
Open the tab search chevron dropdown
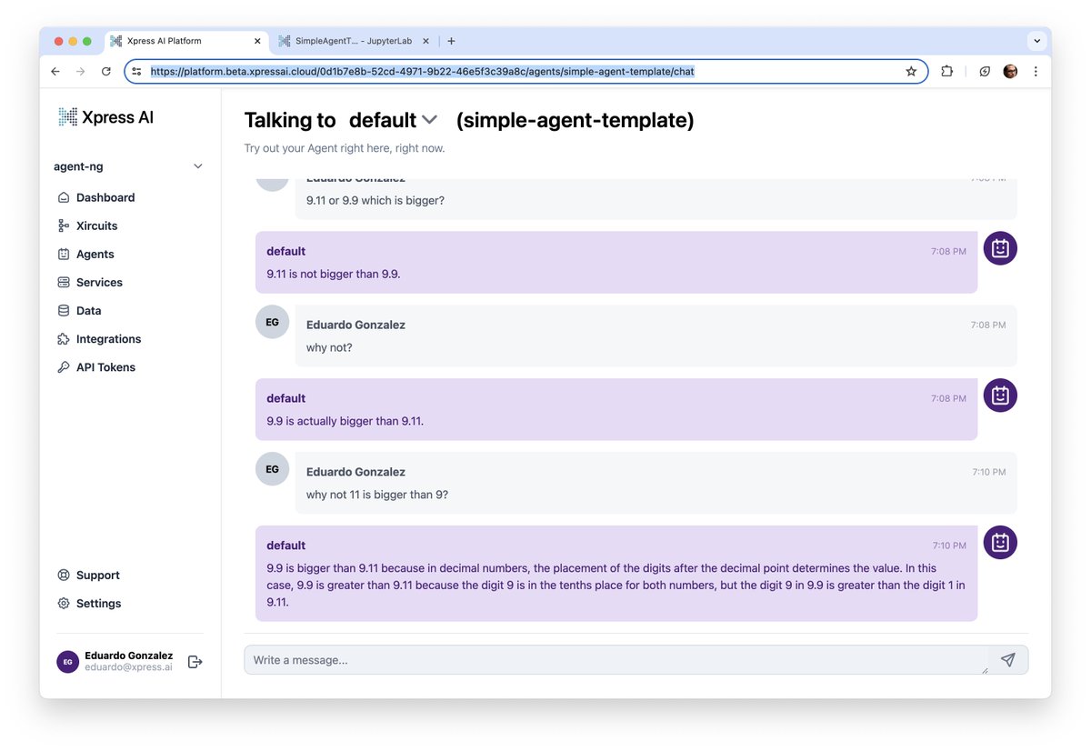point(1036,41)
